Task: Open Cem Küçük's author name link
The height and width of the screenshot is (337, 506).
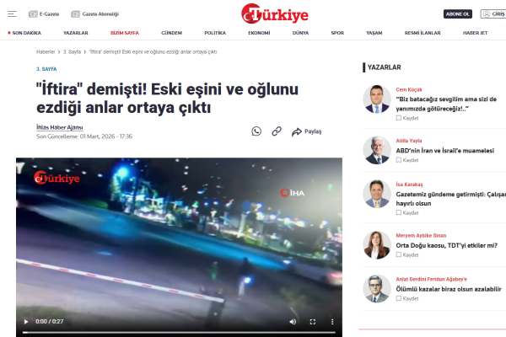Action: pos(409,89)
